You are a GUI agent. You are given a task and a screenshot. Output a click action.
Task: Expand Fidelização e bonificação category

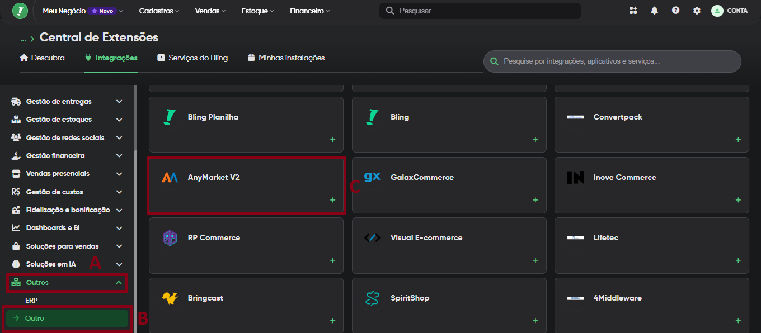(67, 210)
